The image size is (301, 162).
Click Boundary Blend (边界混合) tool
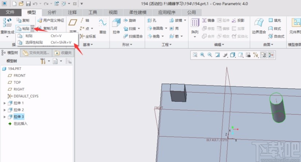[x=259, y=26]
